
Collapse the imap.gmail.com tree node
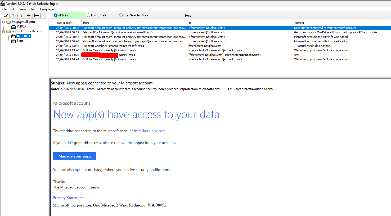point(4,22)
